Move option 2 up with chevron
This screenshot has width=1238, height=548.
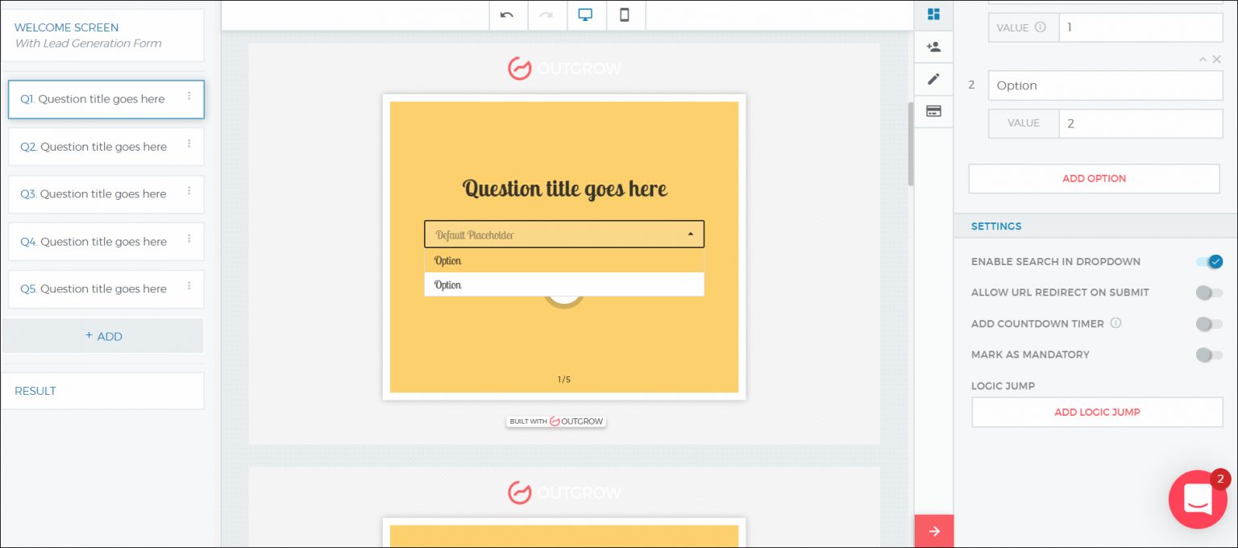[1203, 60]
